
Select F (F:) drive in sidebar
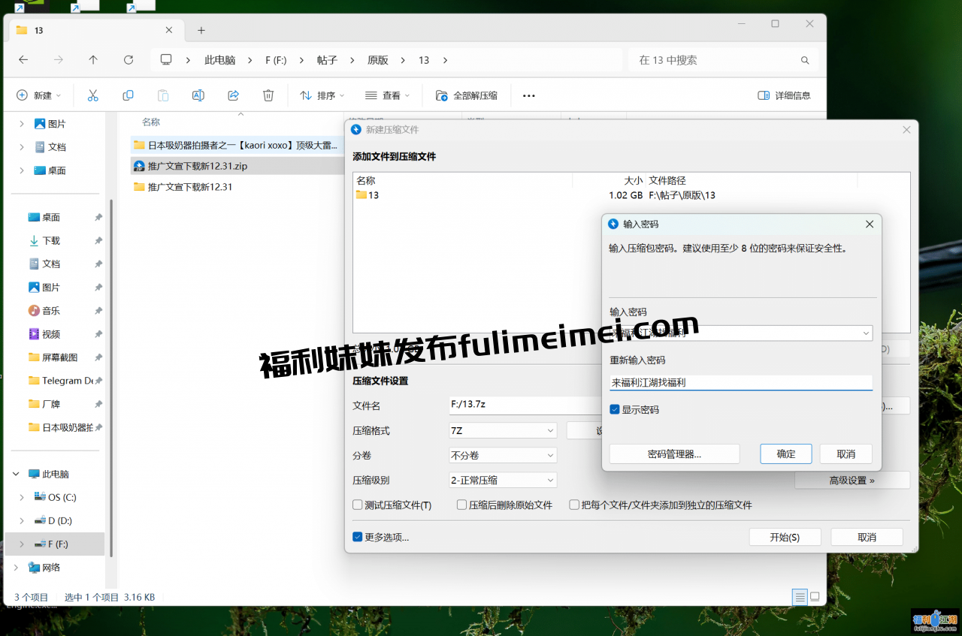tap(54, 544)
